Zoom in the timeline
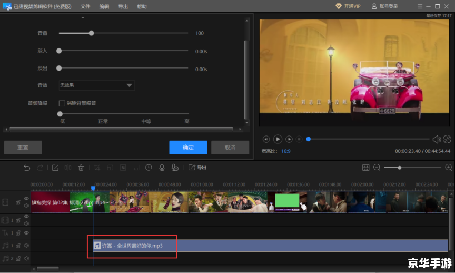455x273 pixels. [x=448, y=168]
